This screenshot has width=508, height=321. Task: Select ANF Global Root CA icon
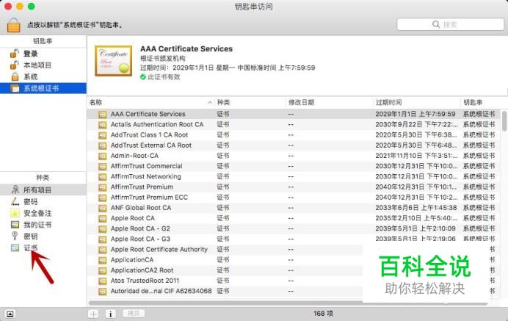[x=102, y=208]
